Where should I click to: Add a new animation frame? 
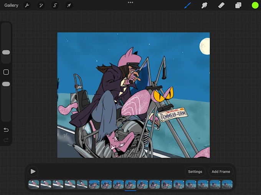(x=221, y=172)
